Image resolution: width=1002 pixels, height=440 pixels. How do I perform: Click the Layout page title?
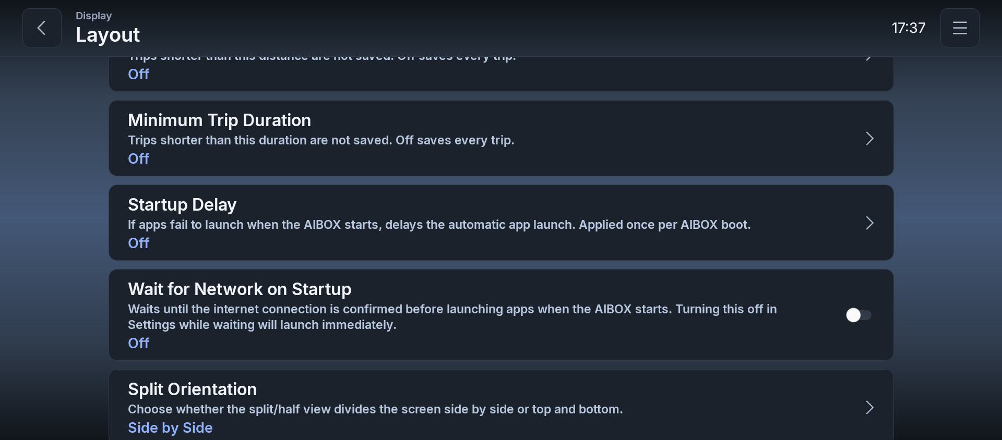point(108,35)
